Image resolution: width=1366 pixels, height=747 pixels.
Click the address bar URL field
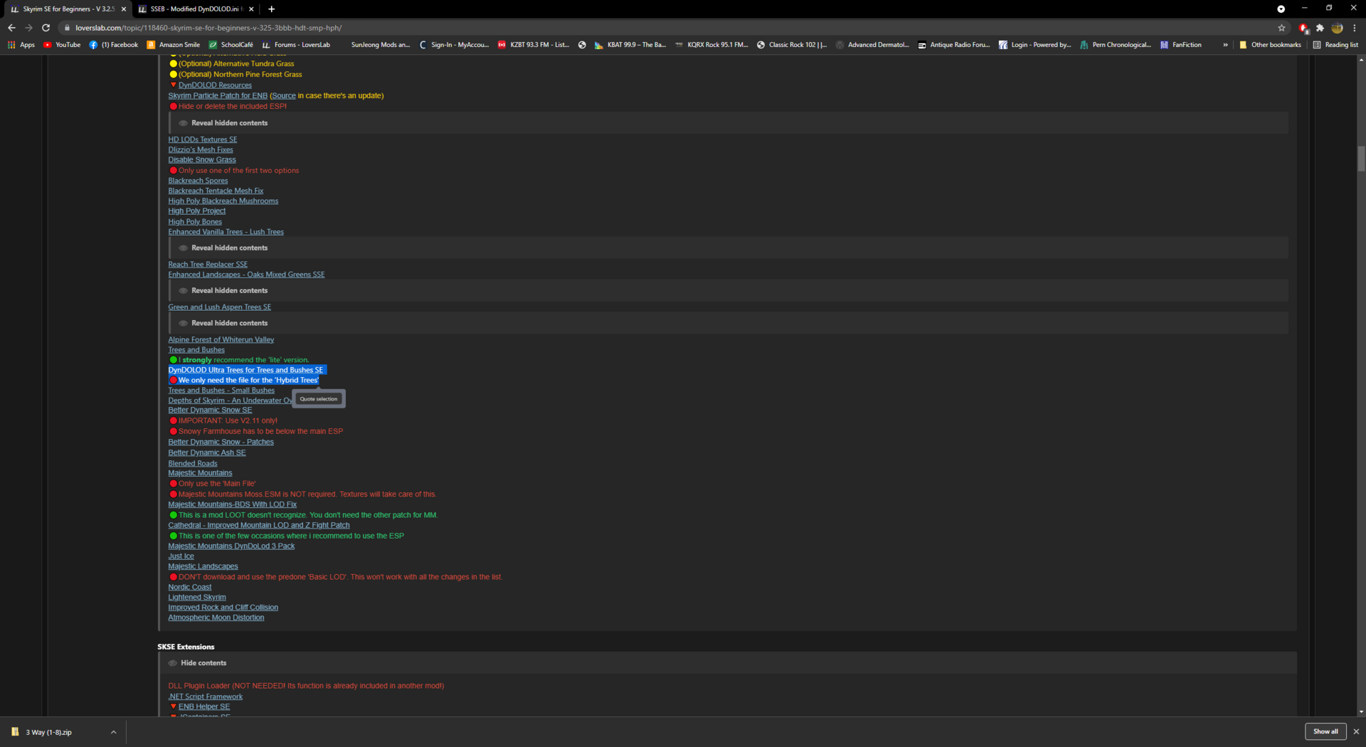669,28
